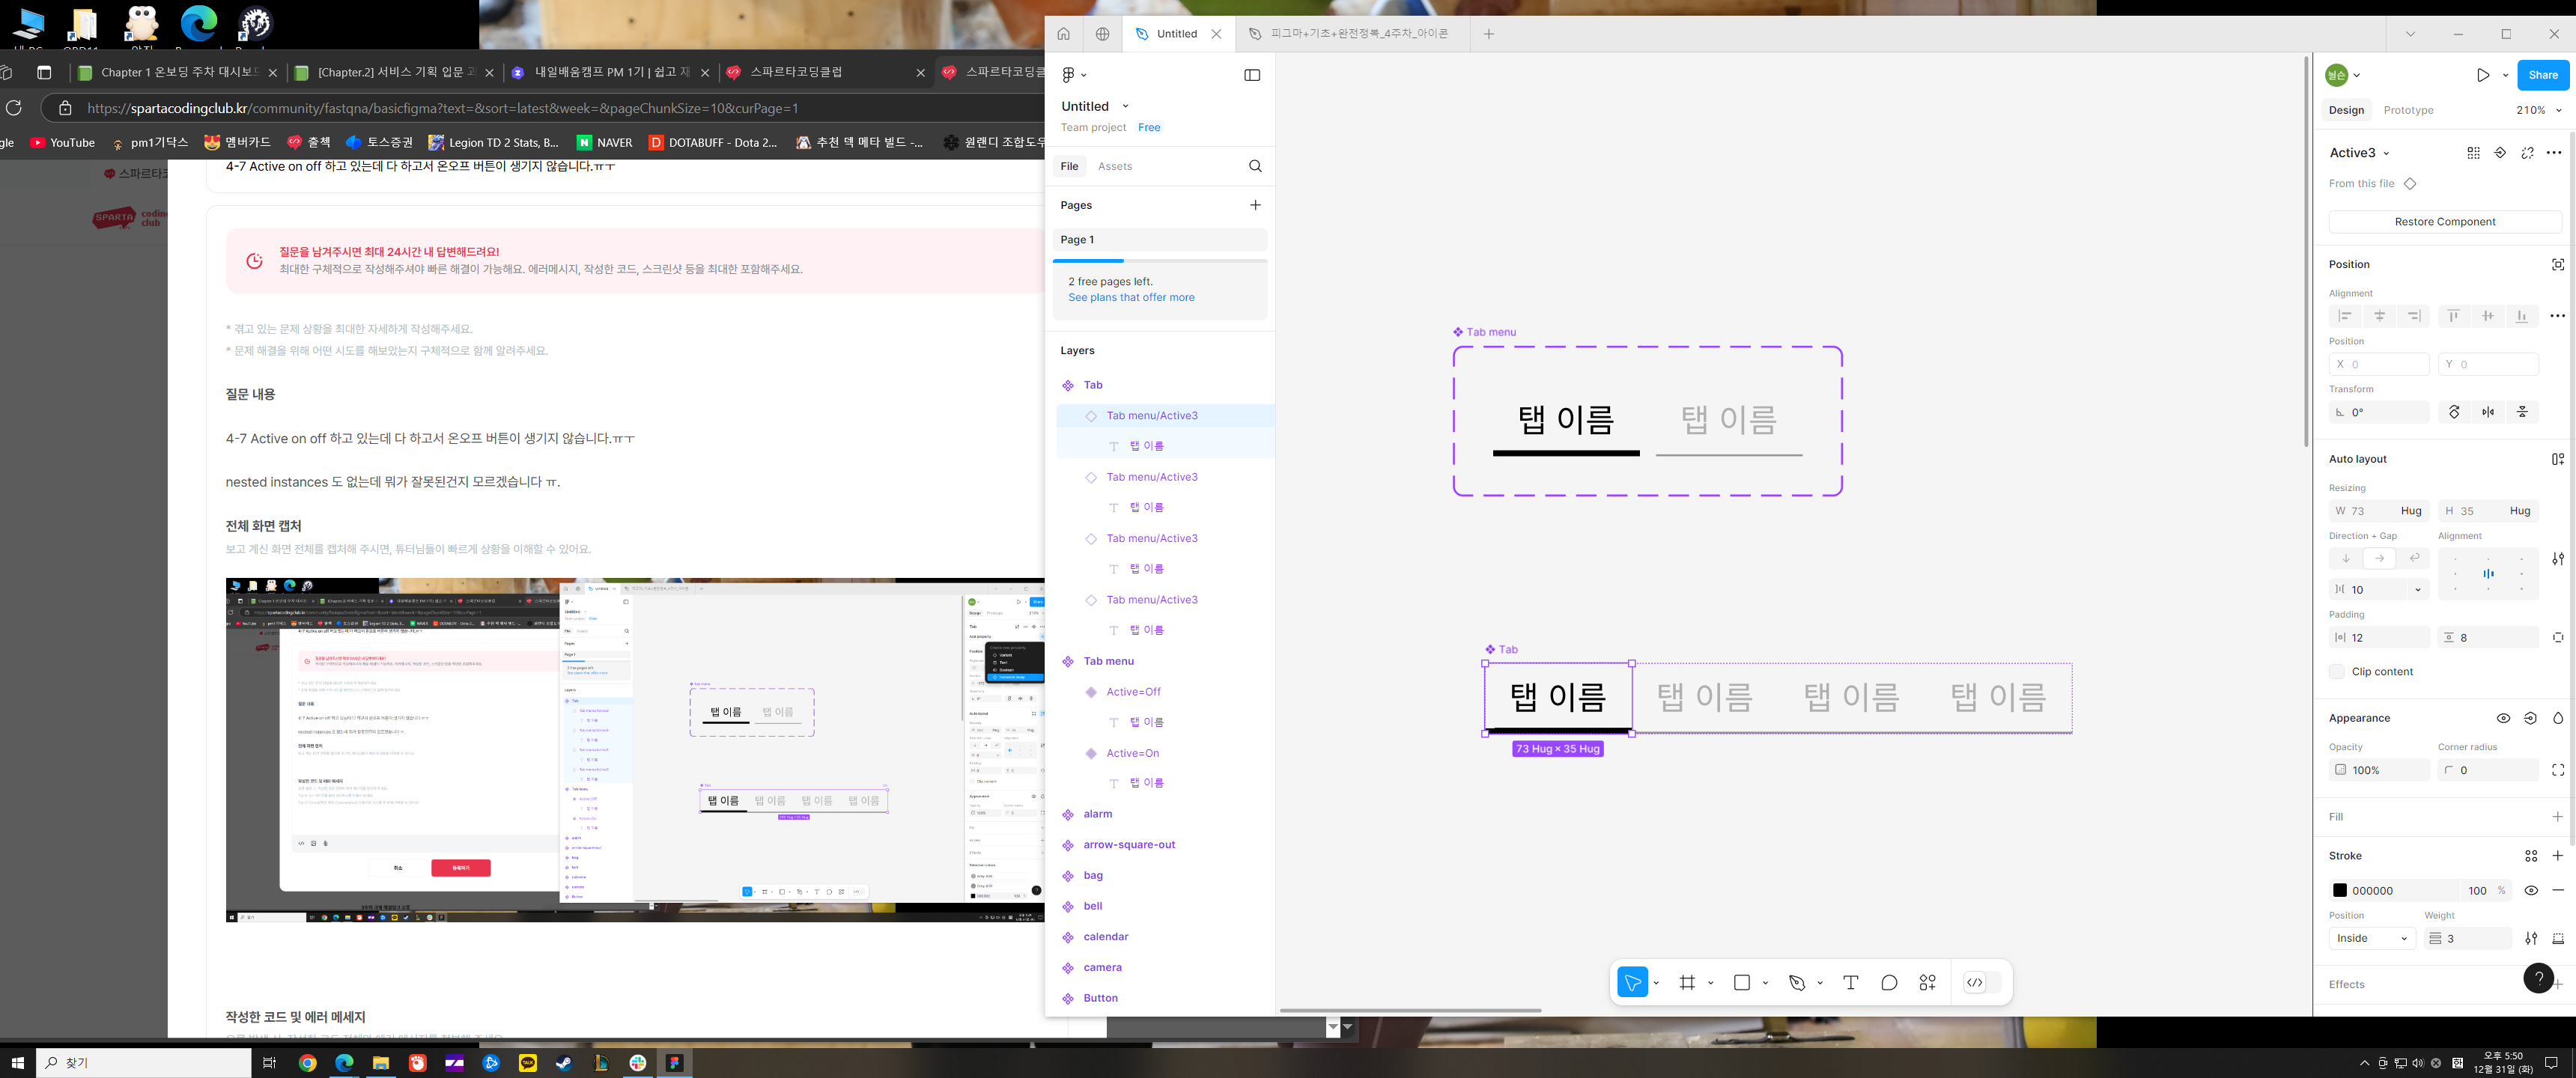The image size is (2576, 1078).
Task: Expand Move tool options chevron
Action: 1656,983
